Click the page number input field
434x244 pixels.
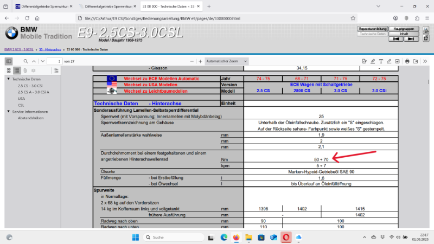click(x=55, y=61)
